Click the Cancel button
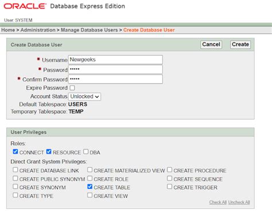Image resolution: width=272 pixels, height=213 pixels. pyautogui.click(x=211, y=45)
